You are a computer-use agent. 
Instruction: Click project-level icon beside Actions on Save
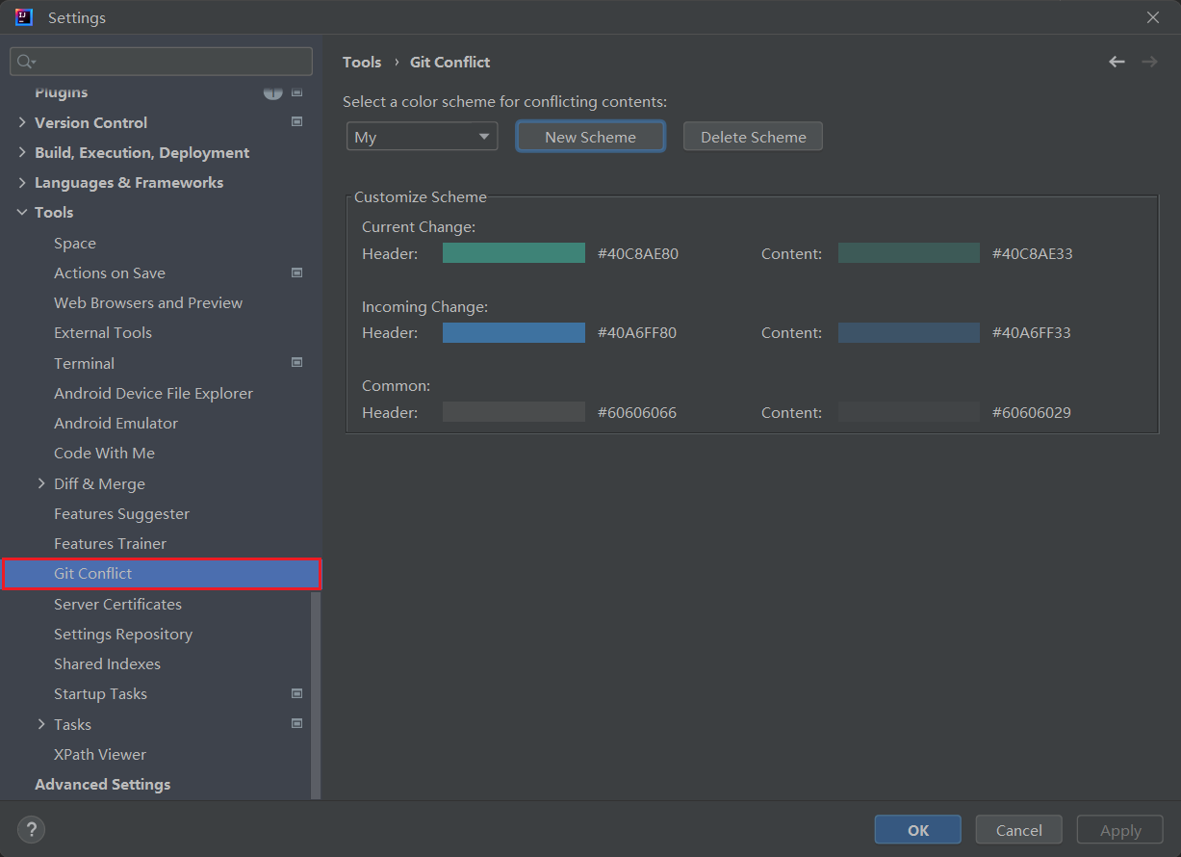296,273
